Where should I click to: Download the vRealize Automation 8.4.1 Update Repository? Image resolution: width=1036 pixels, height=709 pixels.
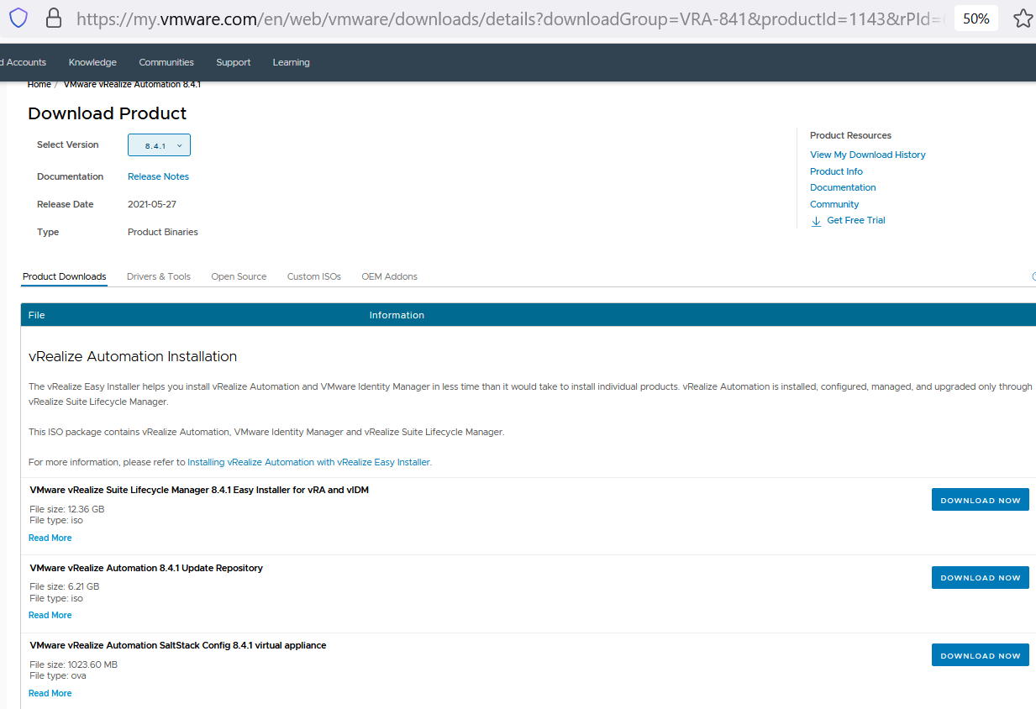coord(980,577)
